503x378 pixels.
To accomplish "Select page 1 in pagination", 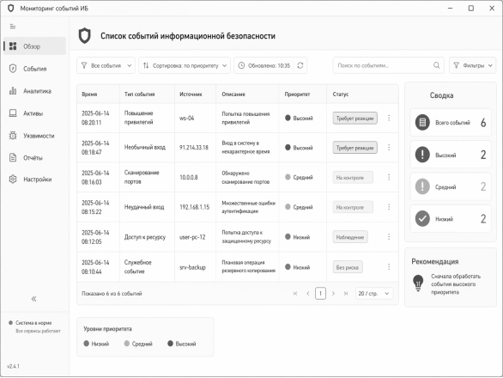I will [x=320, y=293].
